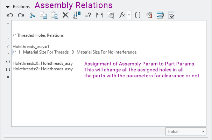Image resolution: width=212 pixels, height=140 pixels.
Task: Click the 'Material Size For Threads' comment line
Action: tap(75, 52)
